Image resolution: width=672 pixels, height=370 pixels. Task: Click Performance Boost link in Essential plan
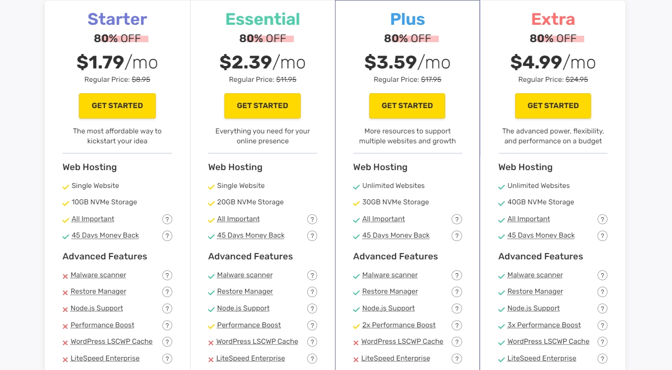249,325
